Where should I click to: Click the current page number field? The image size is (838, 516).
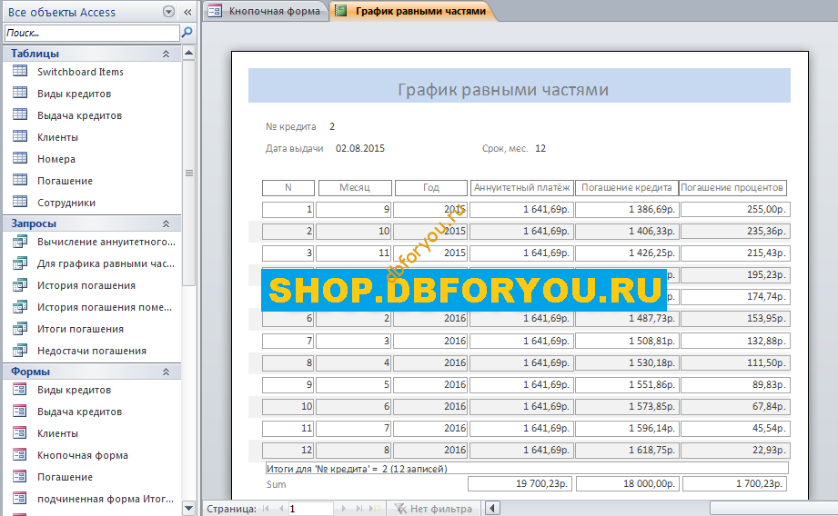coord(310,509)
